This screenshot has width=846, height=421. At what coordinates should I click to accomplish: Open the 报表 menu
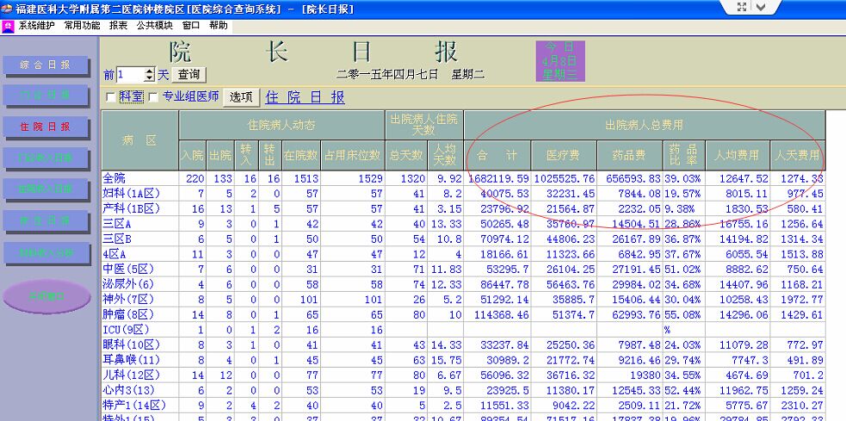coord(118,25)
